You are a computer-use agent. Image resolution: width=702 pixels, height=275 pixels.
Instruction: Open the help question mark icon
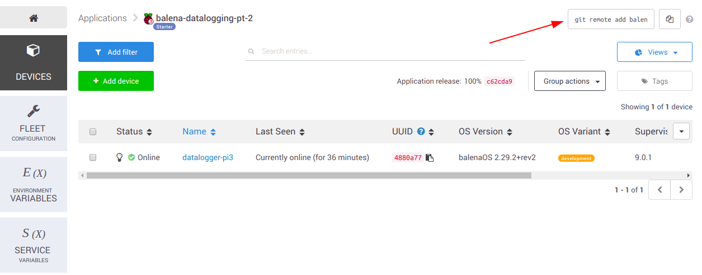(689, 19)
